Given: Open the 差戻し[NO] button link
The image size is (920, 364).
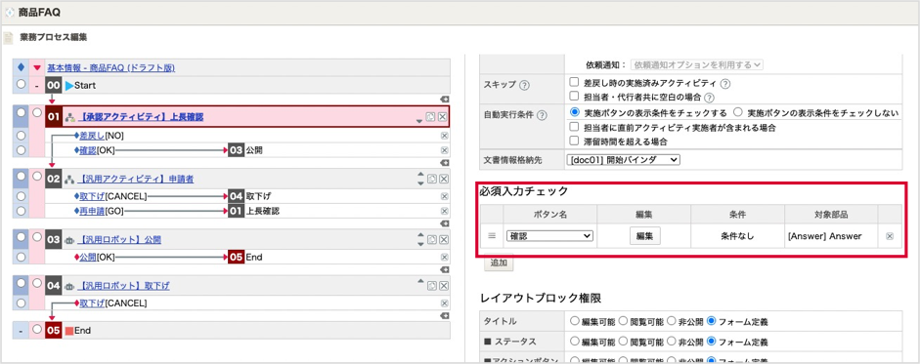Looking at the screenshot, I should point(92,136).
